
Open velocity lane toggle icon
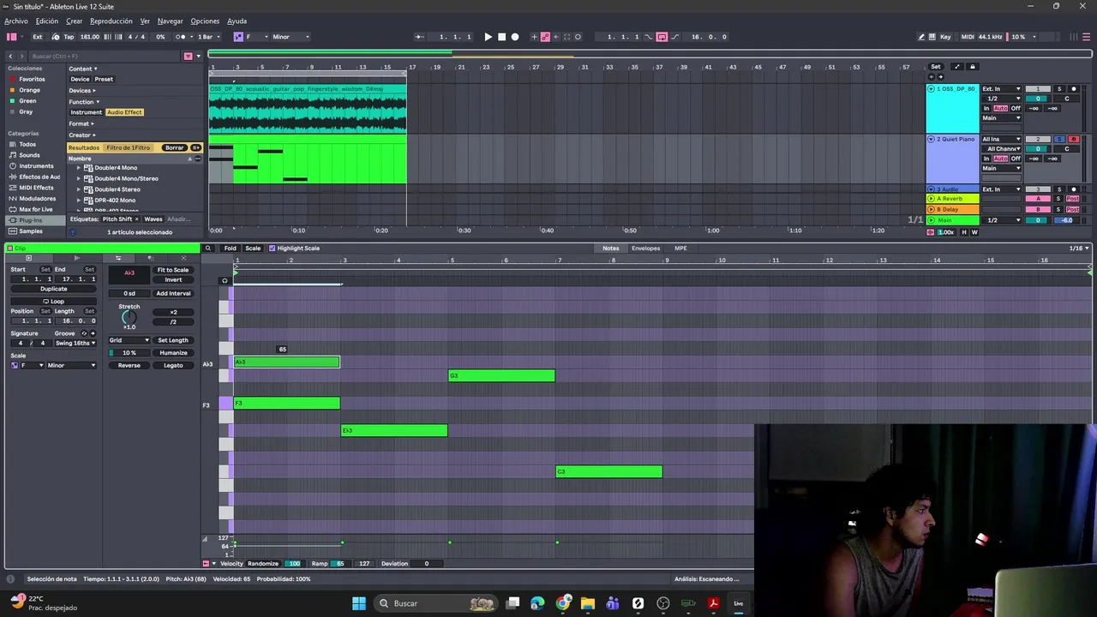coord(206,564)
